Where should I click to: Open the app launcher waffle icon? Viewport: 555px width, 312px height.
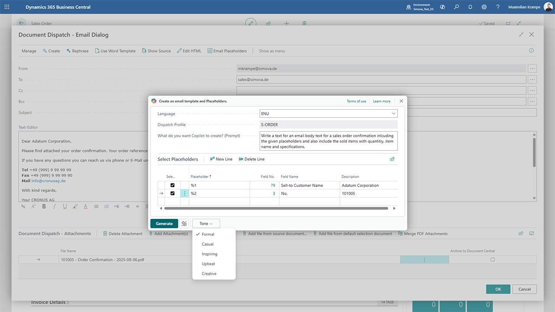[x=7, y=7]
